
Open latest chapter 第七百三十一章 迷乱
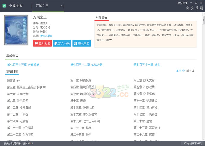tap(147, 65)
